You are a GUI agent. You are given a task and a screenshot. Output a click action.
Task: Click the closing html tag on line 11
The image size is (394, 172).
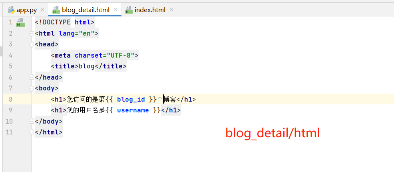point(49,132)
